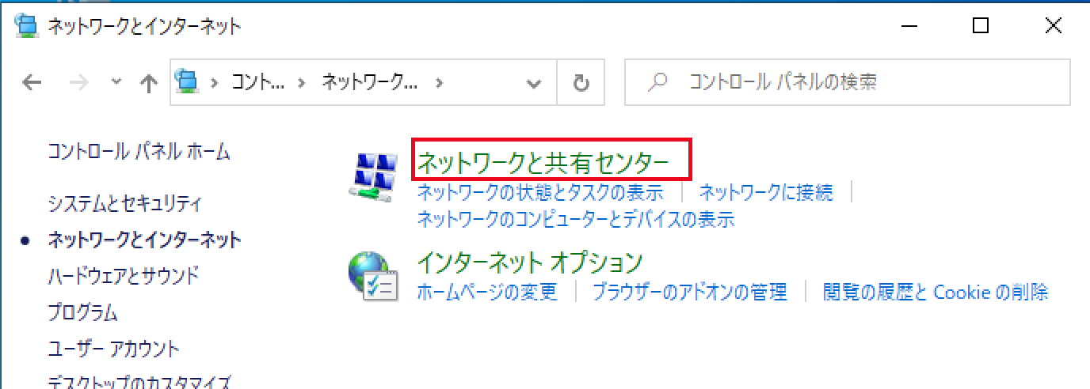Open ブラウザーのアドオンの管理 link
1090x389 pixels.
pyautogui.click(x=690, y=292)
